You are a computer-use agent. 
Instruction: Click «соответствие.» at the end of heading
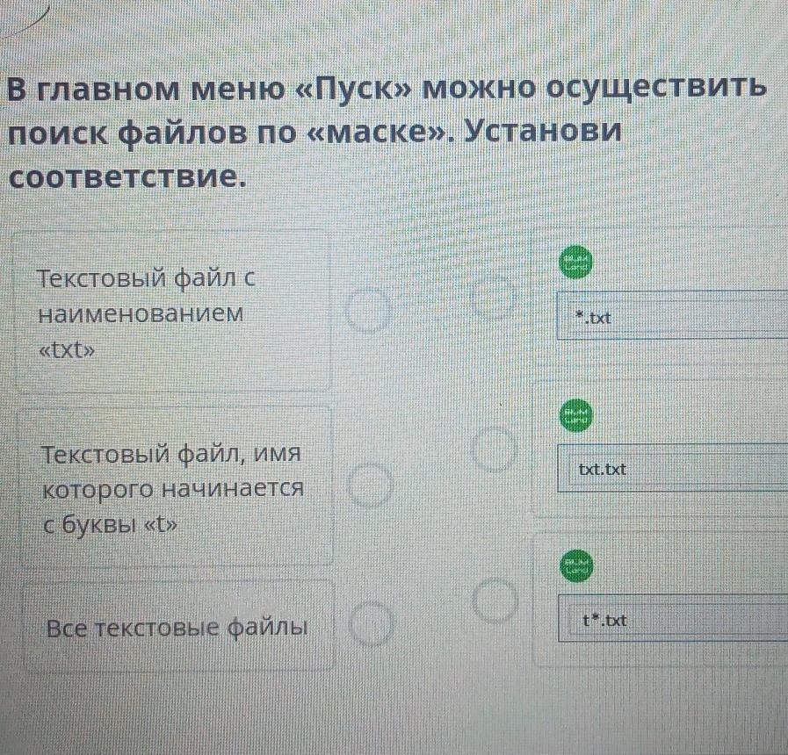123,175
